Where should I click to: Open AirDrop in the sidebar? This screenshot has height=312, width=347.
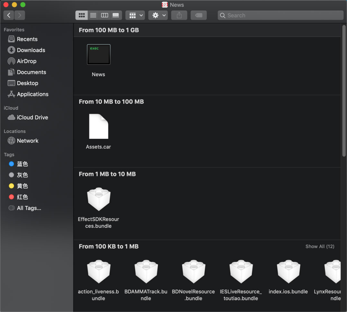(26, 61)
